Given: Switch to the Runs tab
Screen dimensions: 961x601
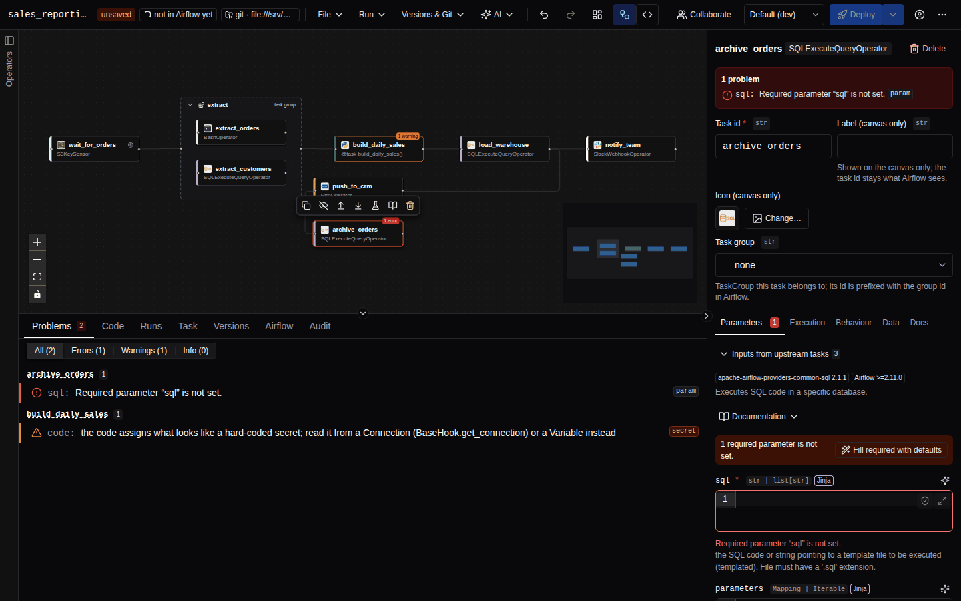Looking at the screenshot, I should click(151, 326).
